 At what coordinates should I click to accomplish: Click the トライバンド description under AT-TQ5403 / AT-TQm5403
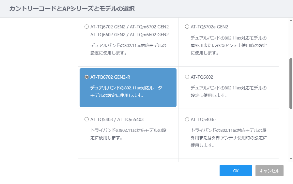(128, 134)
